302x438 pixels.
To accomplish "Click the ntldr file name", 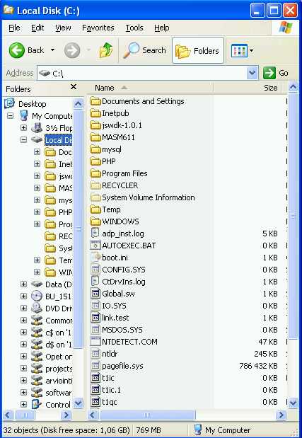I will coord(110,354).
